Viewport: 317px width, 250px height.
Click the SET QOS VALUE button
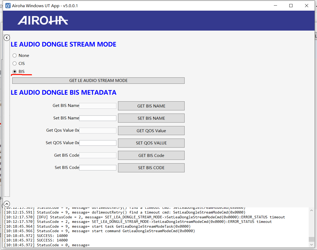click(x=151, y=143)
